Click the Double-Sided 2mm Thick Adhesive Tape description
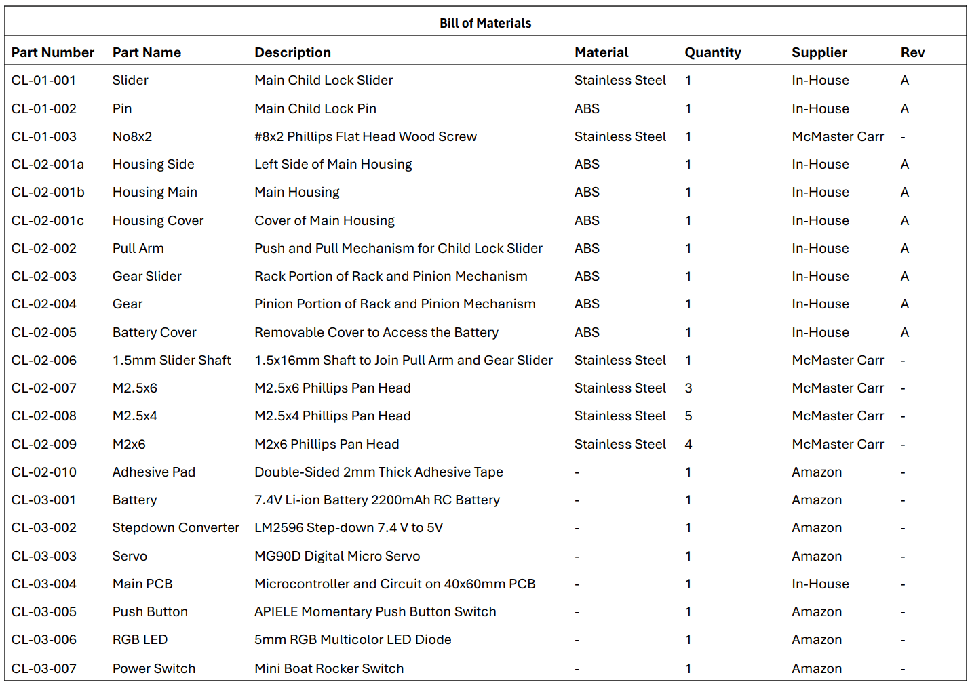 click(x=379, y=472)
